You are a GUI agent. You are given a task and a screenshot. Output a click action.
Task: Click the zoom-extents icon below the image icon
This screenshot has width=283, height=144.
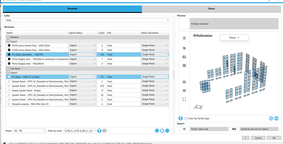[184, 65]
